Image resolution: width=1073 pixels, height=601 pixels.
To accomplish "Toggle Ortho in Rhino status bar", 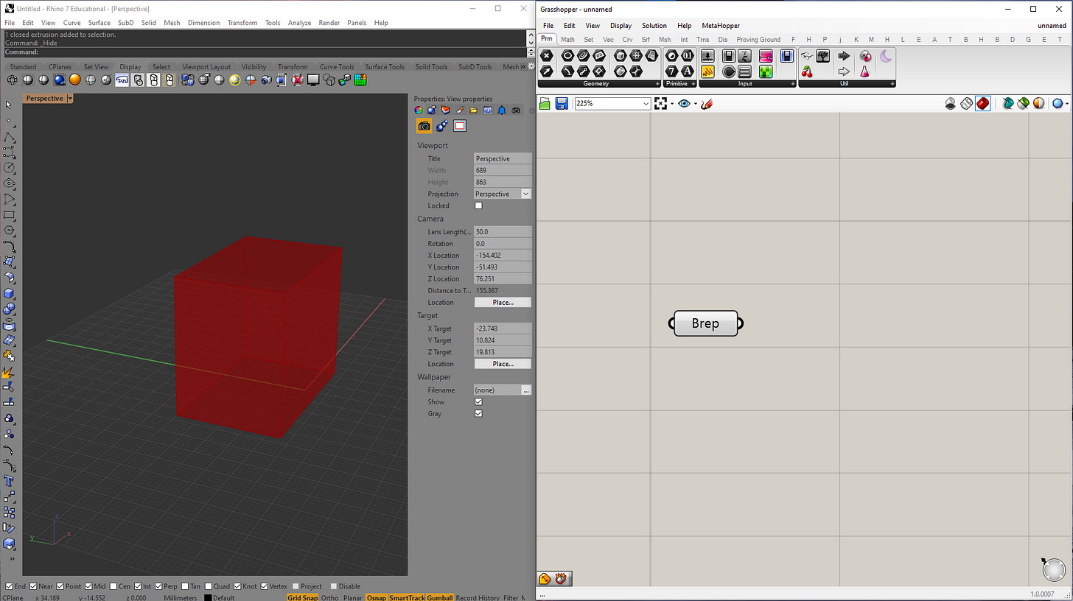I will [329, 597].
